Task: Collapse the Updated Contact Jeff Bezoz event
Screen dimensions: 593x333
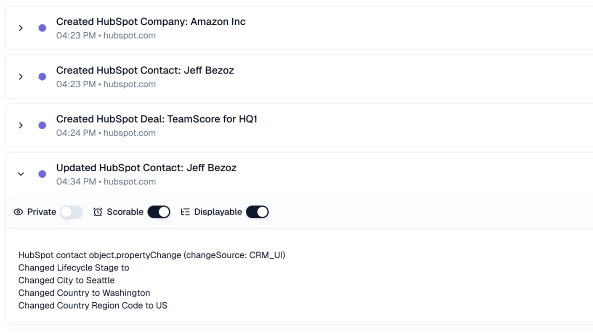Action: pyautogui.click(x=21, y=174)
